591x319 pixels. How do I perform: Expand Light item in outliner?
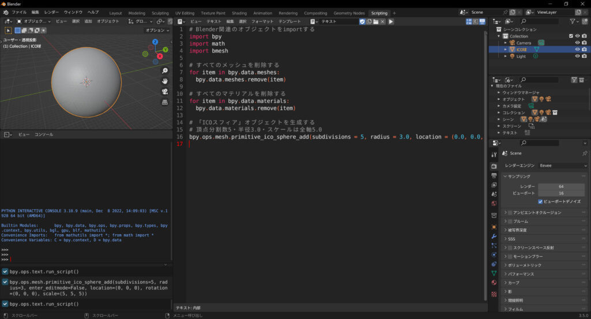[x=506, y=56]
